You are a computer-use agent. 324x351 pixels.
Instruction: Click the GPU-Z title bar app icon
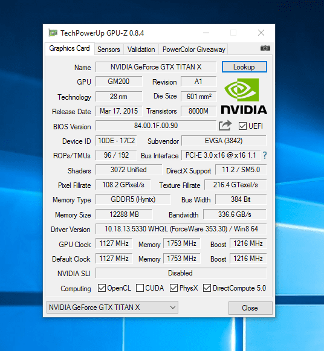(x=53, y=33)
